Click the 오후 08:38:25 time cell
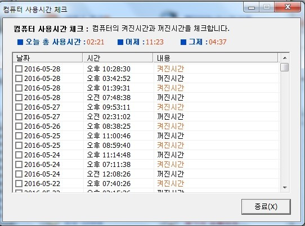Viewport: 305px width, 226px height. pos(109,126)
